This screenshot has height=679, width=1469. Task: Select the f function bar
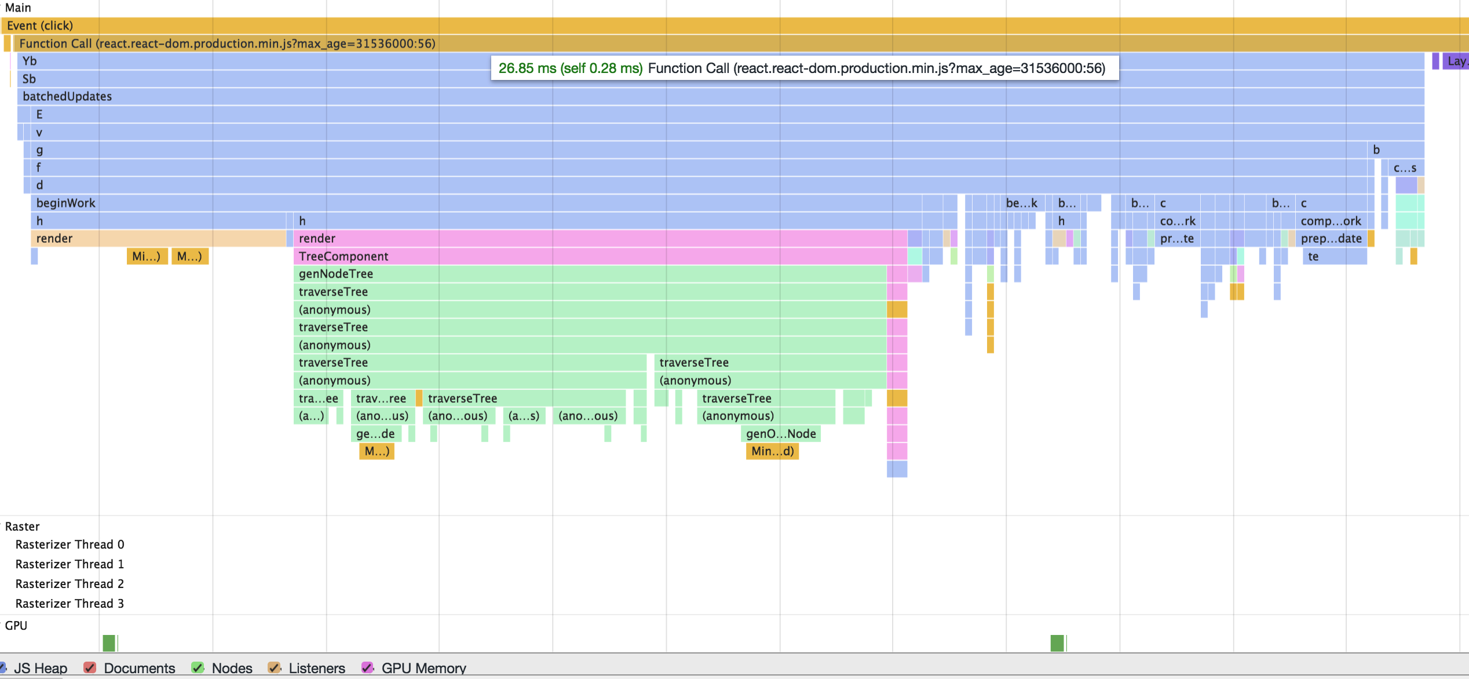tap(699, 167)
